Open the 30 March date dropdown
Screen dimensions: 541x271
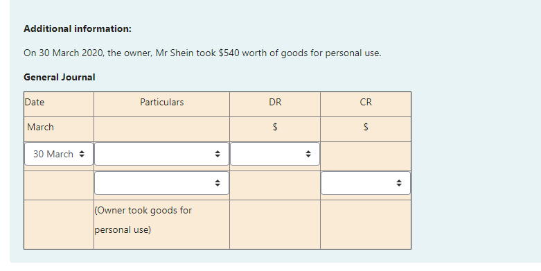(x=59, y=154)
